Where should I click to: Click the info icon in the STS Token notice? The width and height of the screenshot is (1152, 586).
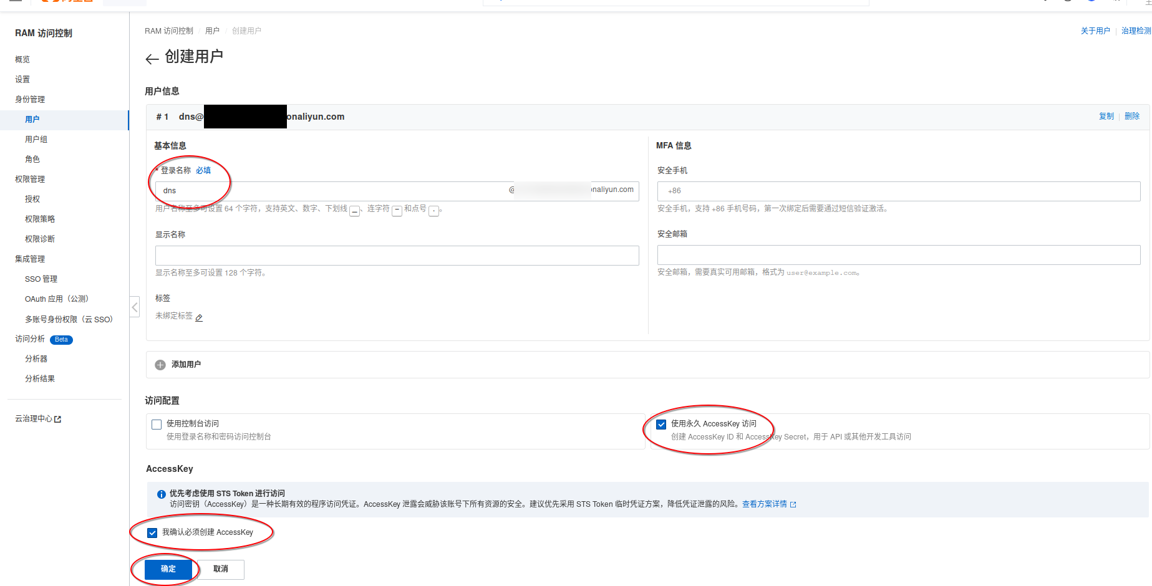point(162,494)
